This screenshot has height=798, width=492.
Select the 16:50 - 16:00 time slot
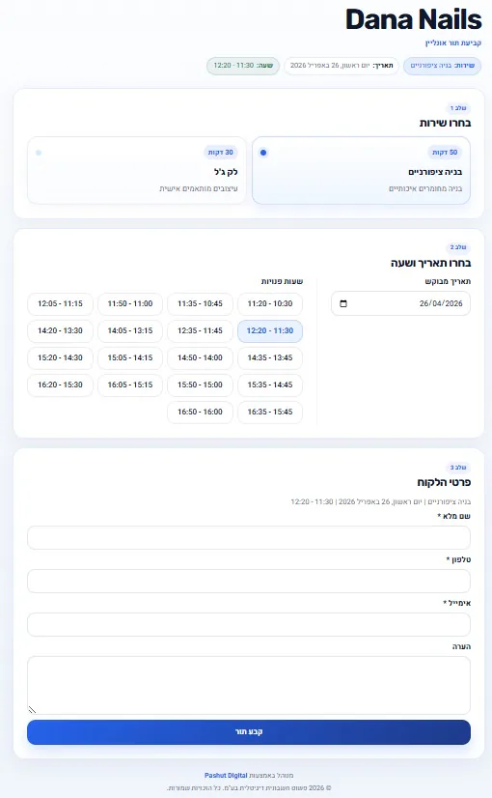200,412
